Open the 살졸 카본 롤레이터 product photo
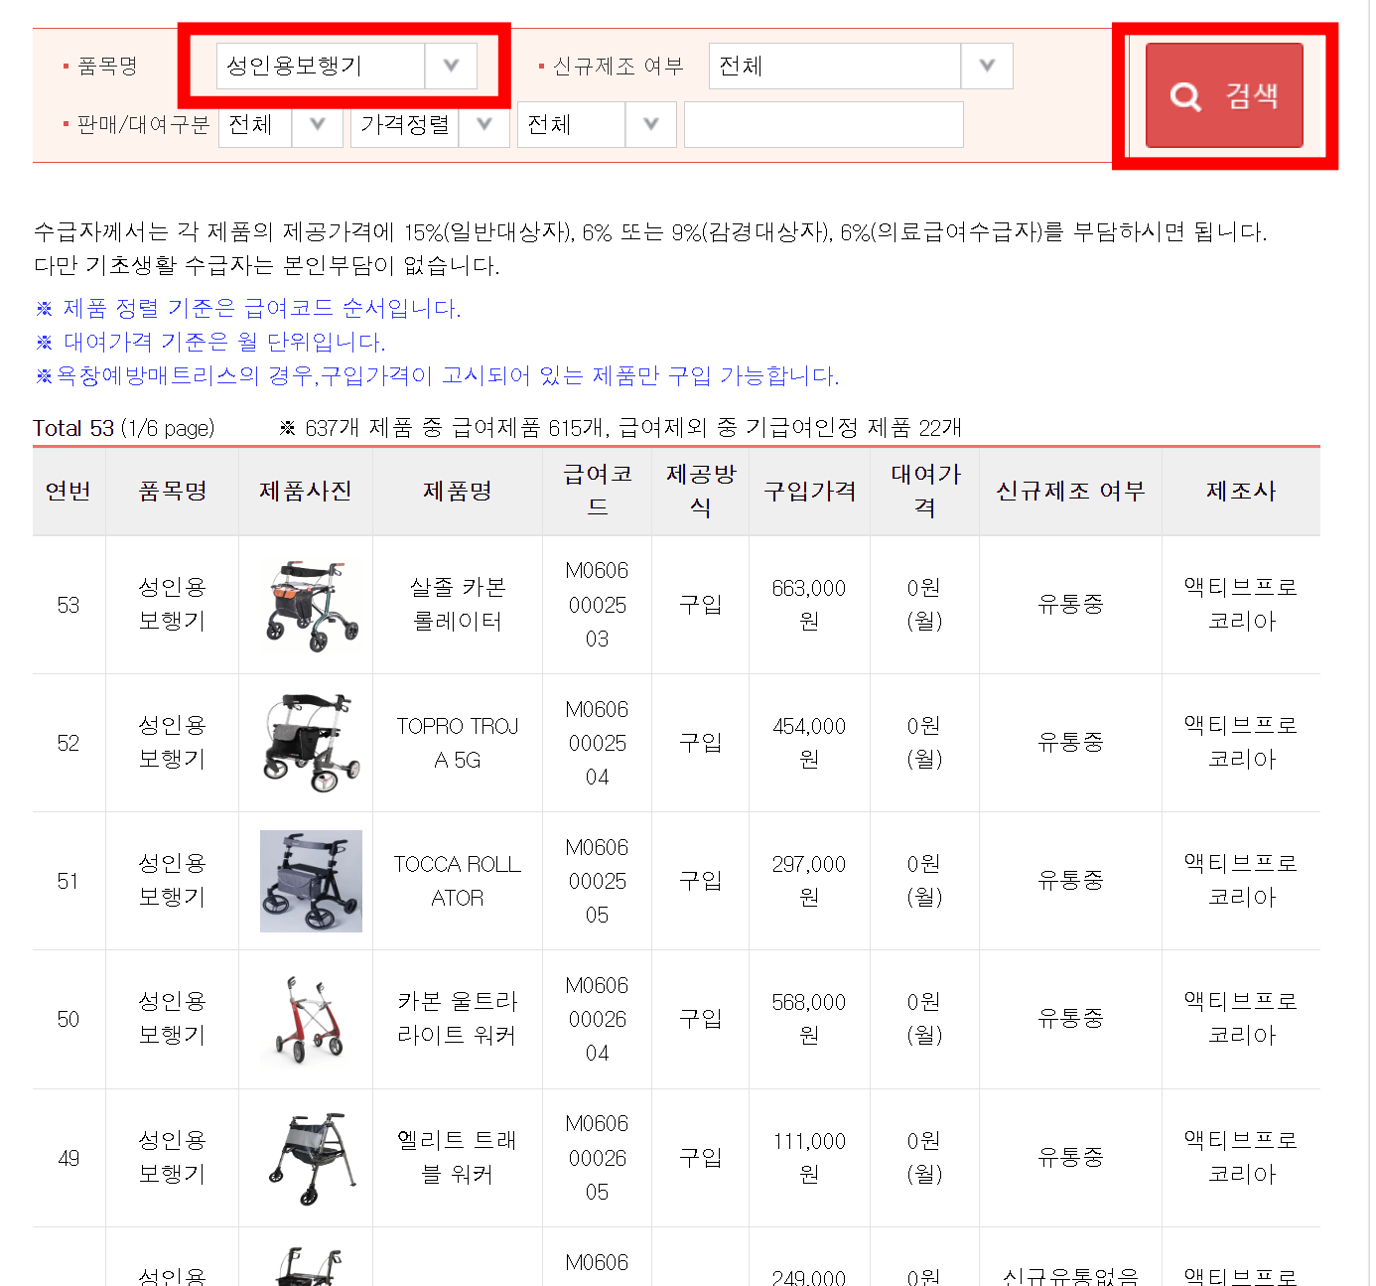This screenshot has width=1376, height=1286. (312, 605)
